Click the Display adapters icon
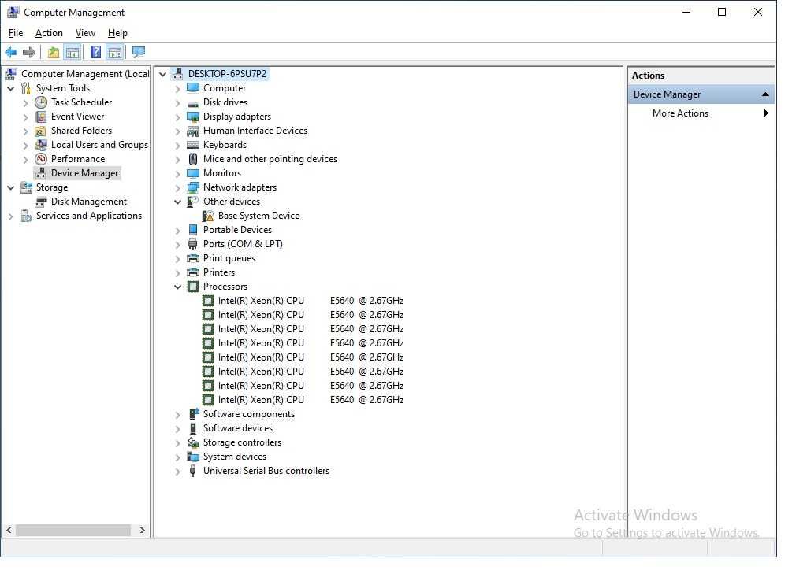The height and width of the screenshot is (581, 807). pos(193,117)
